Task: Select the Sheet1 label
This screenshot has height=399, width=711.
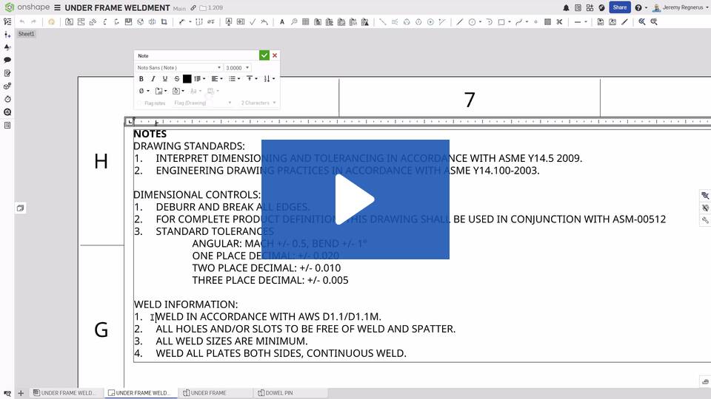Action: (x=26, y=34)
